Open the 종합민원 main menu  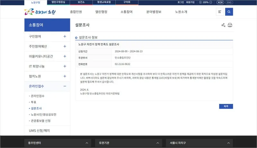pos(76,12)
